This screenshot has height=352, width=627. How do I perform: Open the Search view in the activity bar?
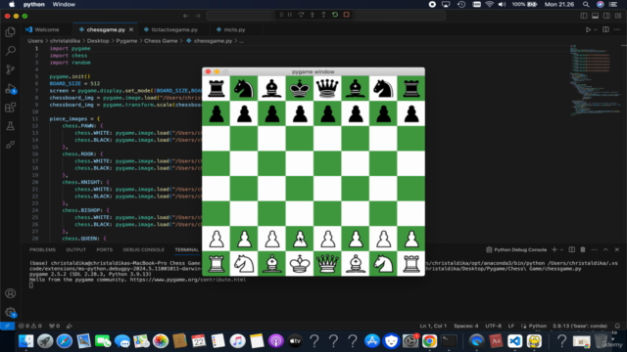coord(11,51)
